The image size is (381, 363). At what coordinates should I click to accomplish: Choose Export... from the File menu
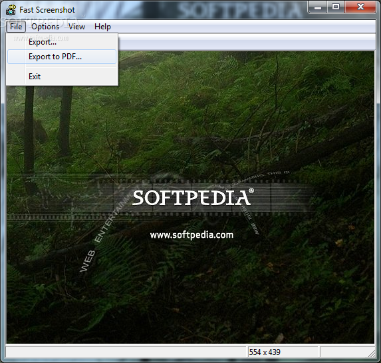62,42
